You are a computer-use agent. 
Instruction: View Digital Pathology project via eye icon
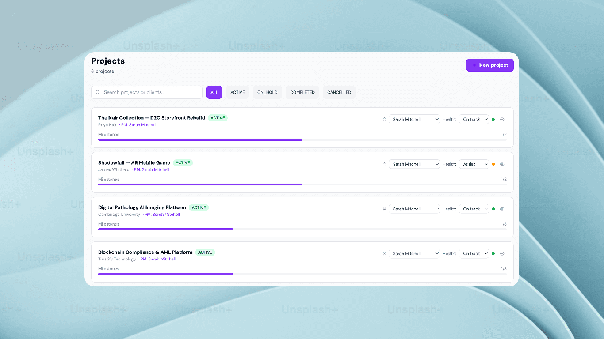pos(502,209)
